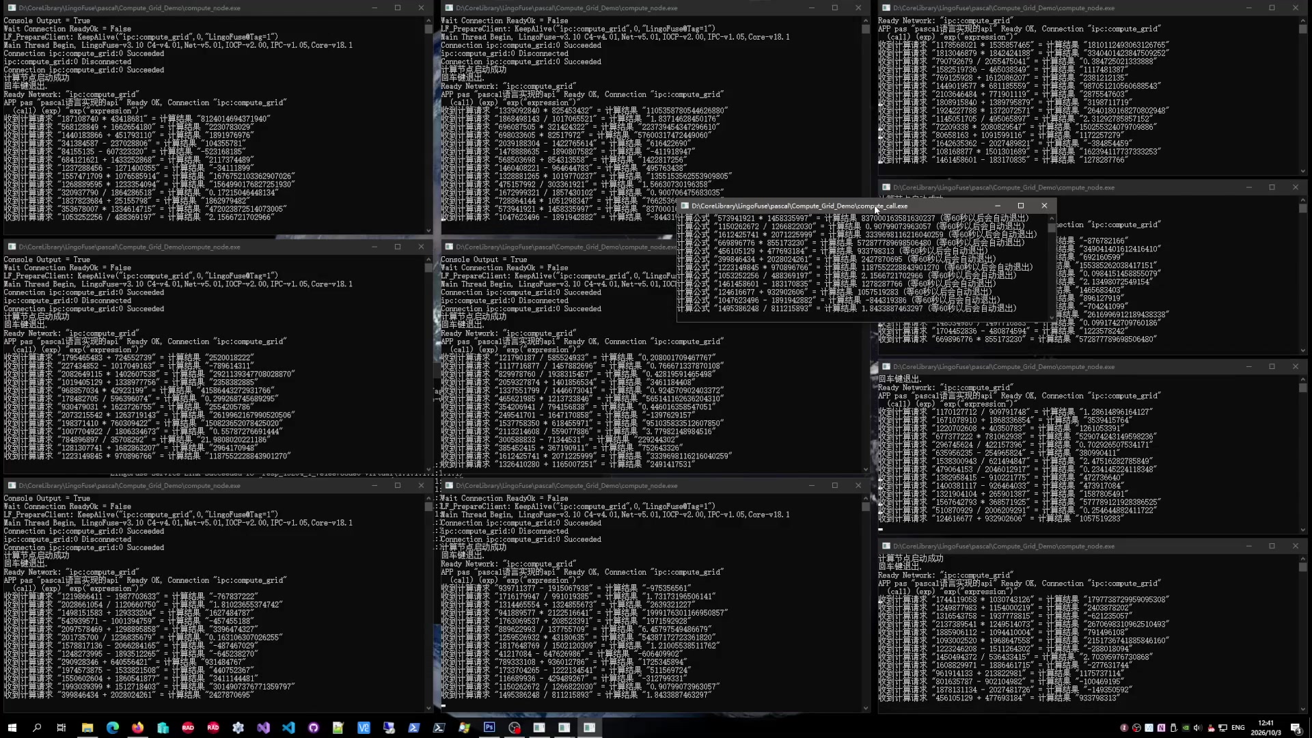Open blue Visual Studio Code icon
This screenshot has height=738, width=1312.
tap(288, 728)
